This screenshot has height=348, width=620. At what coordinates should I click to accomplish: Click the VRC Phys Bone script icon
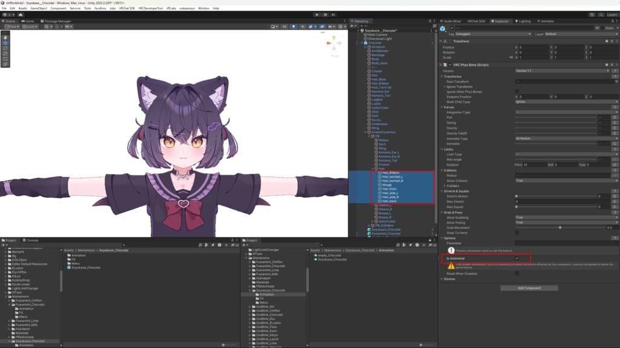[x=445, y=65]
